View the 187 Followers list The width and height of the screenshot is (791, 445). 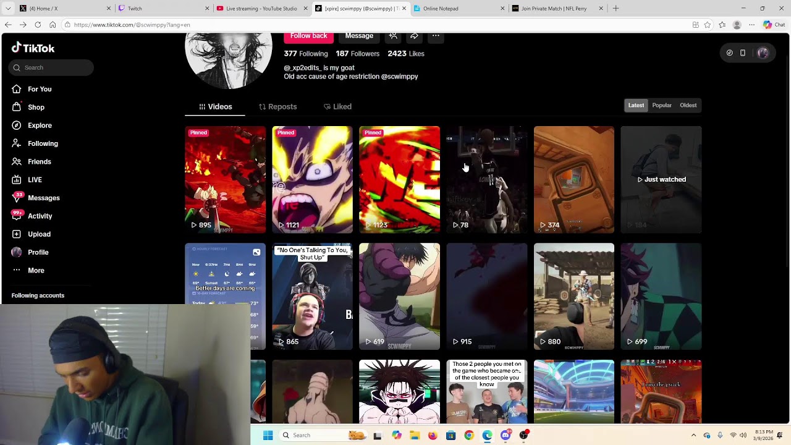[358, 54]
